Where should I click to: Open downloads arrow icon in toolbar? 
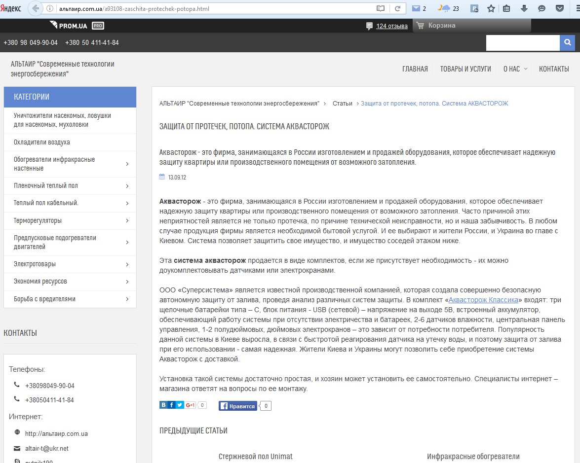coord(524,8)
